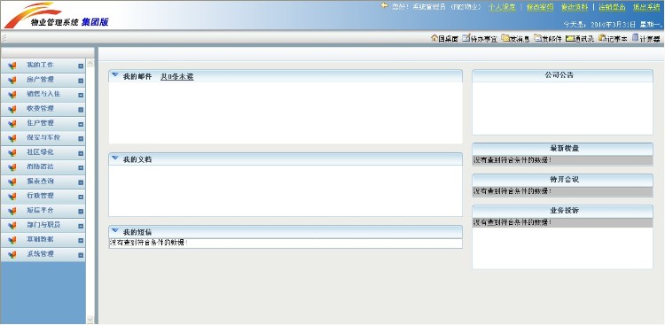Click the icon beside 销售与入住

pyautogui.click(x=12, y=95)
